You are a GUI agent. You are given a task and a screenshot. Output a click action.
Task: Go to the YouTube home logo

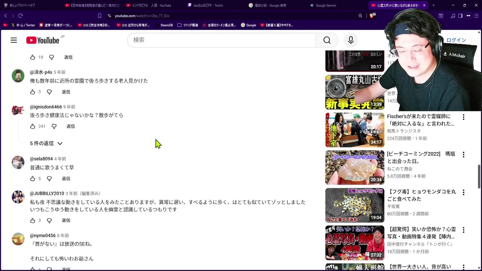43,40
